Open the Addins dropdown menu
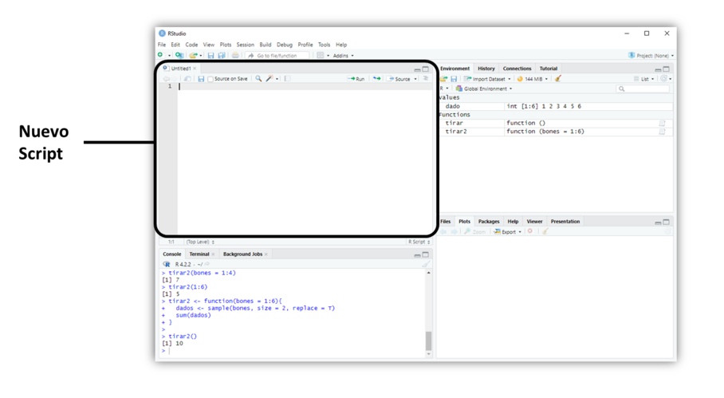This screenshot has width=724, height=398. point(343,56)
